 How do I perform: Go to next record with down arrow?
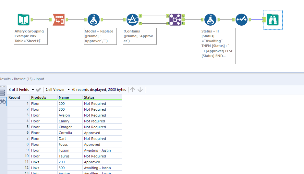pyautogui.click(x=140, y=90)
